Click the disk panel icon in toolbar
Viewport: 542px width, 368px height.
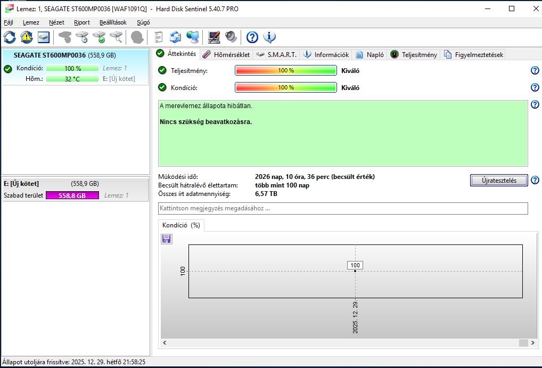[44, 37]
